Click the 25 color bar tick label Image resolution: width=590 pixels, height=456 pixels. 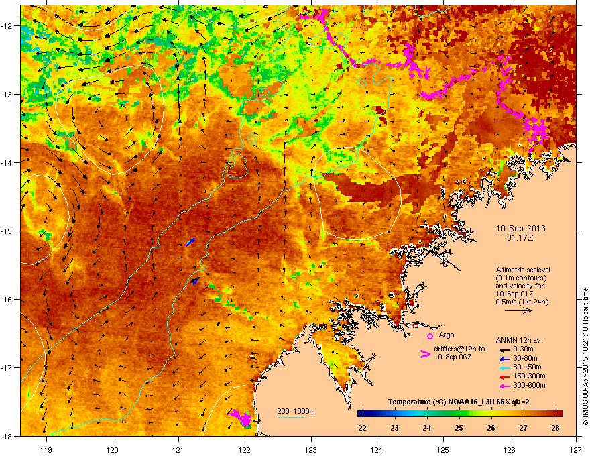459,428
